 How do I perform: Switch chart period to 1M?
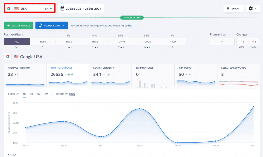click(x=31, y=94)
